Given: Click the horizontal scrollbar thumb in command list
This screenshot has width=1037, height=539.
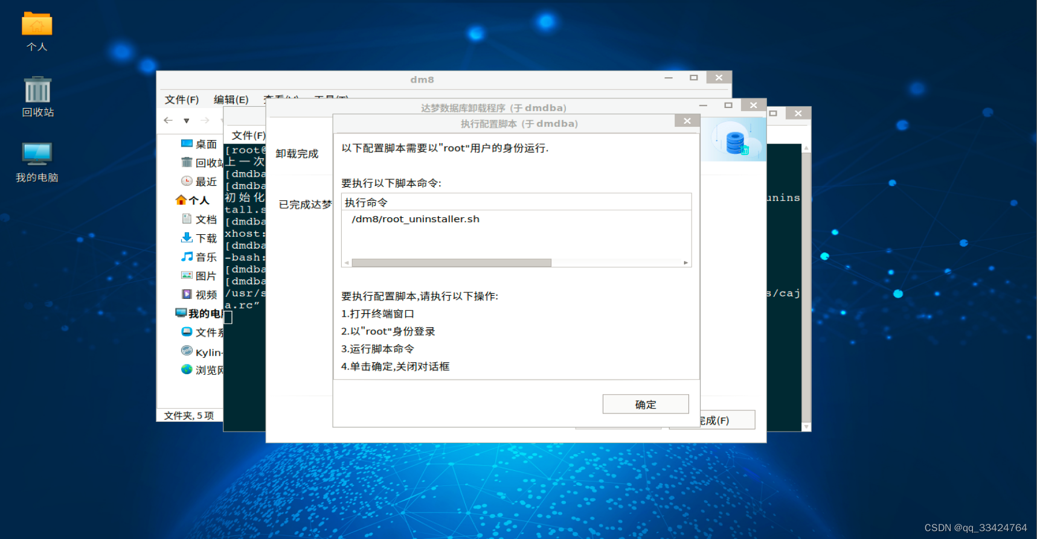Looking at the screenshot, I should pos(451,263).
